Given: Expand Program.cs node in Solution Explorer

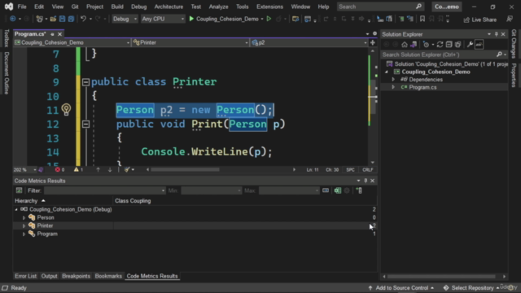Looking at the screenshot, I should [393, 87].
